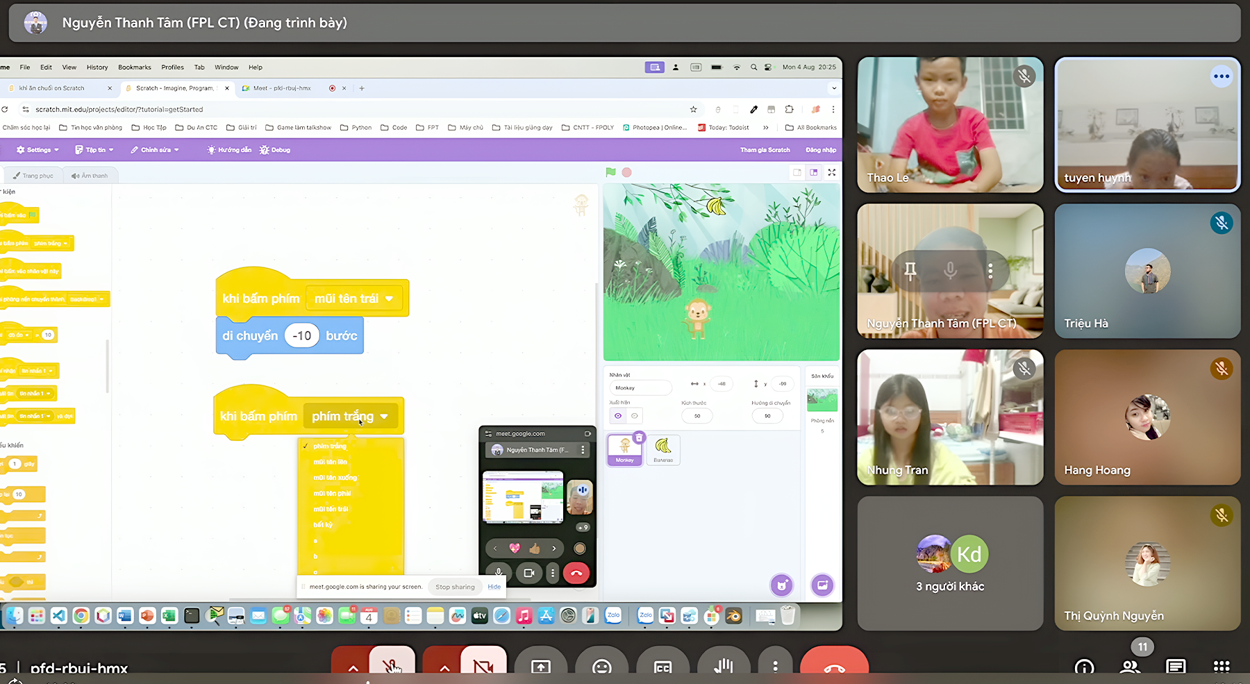This screenshot has height=684, width=1250.
Task: Open the raise hand control
Action: point(723,667)
